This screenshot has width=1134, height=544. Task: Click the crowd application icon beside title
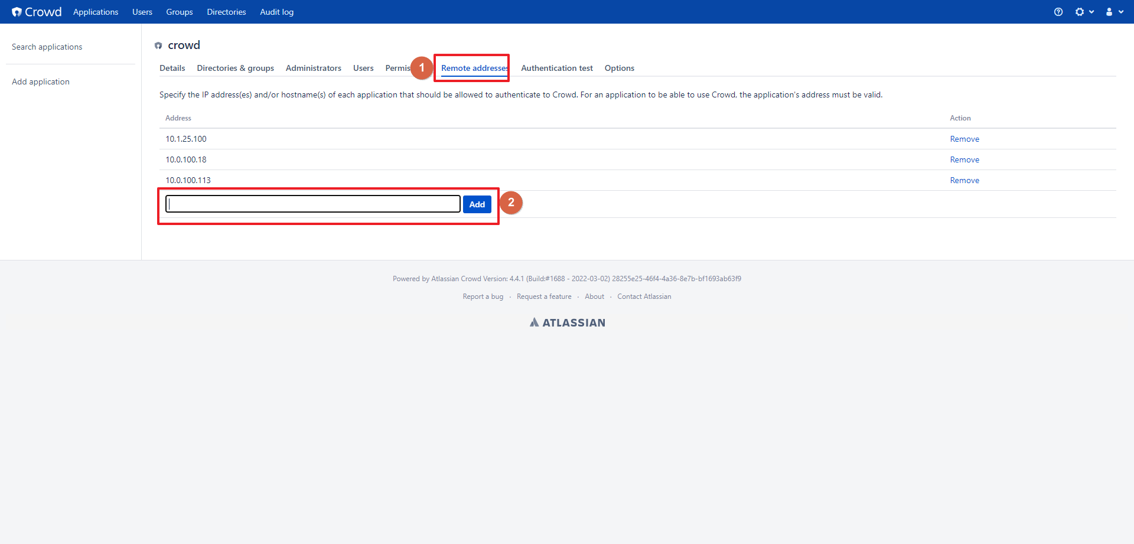tap(158, 45)
